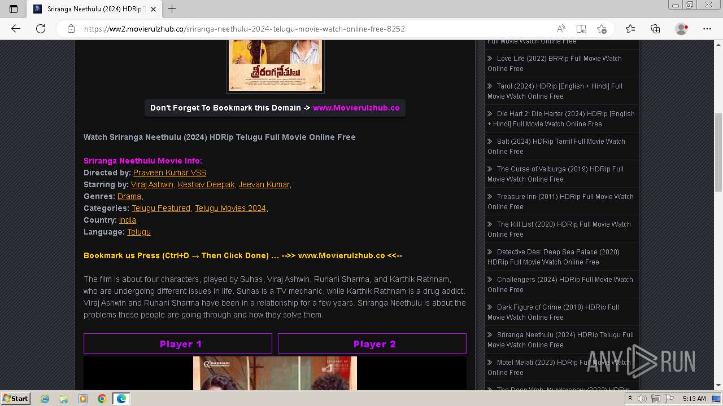The height and width of the screenshot is (406, 723).
Task: Open Motel Melati (2023) sidebar link
Action: [x=559, y=367]
